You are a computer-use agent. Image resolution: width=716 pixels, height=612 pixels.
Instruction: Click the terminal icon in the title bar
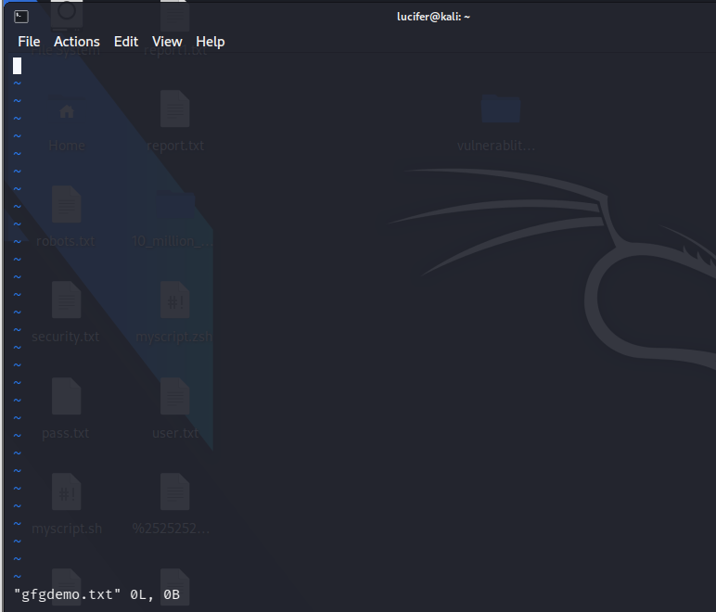click(21, 17)
